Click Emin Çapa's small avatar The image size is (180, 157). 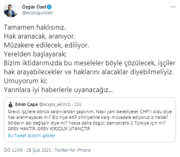tap(11, 105)
